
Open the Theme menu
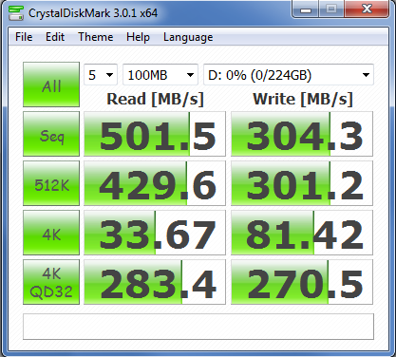[x=96, y=37]
